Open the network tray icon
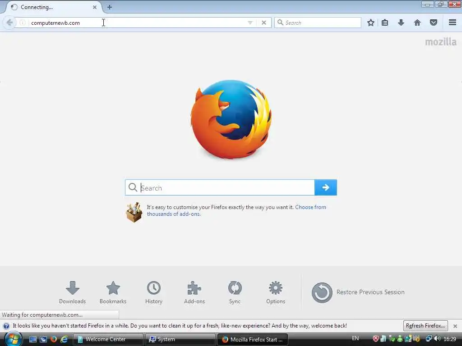This screenshot has height=346, width=462. click(429, 339)
